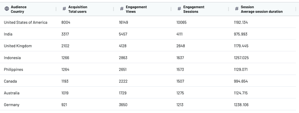299x113 pixels.
Task: Select the Acquisition Total users column header
Action: point(85,9)
